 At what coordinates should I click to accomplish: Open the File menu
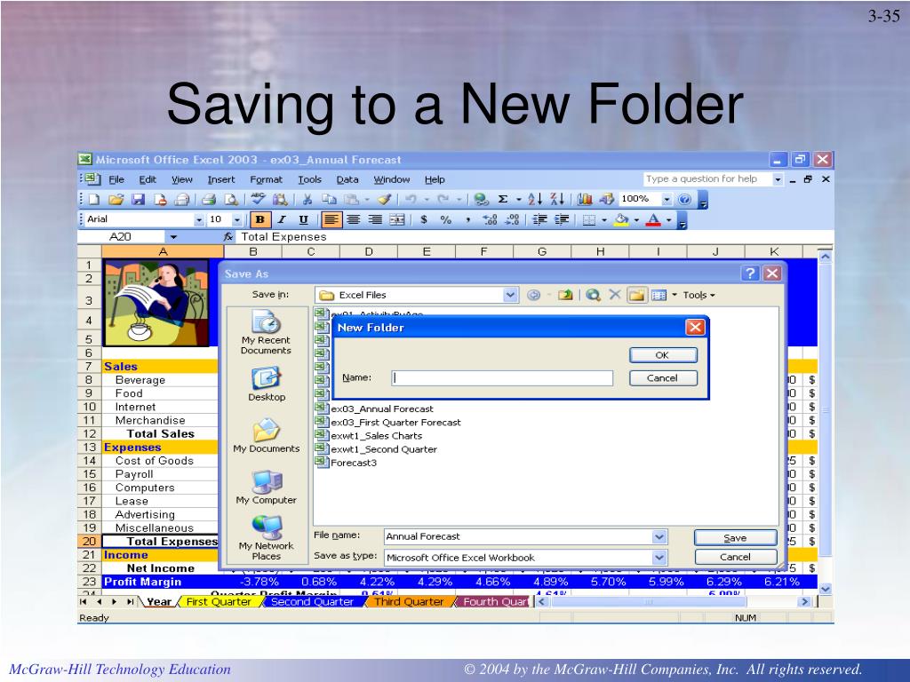pos(116,179)
